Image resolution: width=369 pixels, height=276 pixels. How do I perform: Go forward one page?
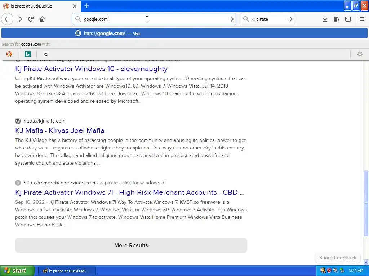19,19
